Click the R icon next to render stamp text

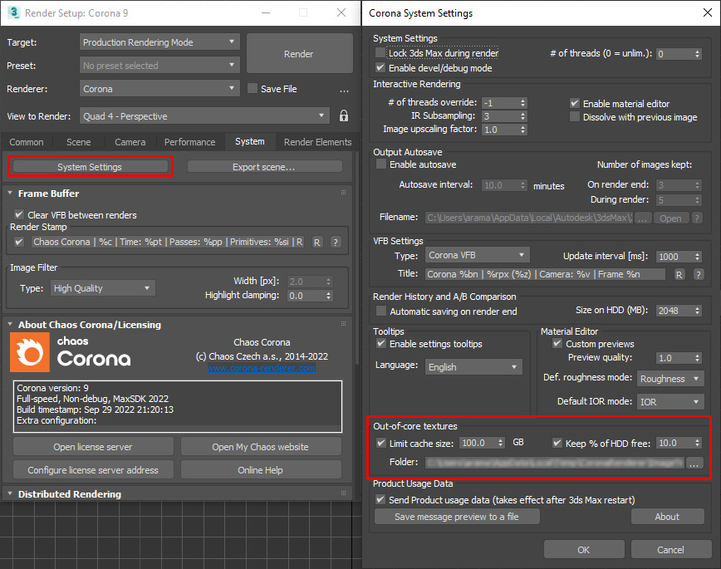pyautogui.click(x=316, y=243)
